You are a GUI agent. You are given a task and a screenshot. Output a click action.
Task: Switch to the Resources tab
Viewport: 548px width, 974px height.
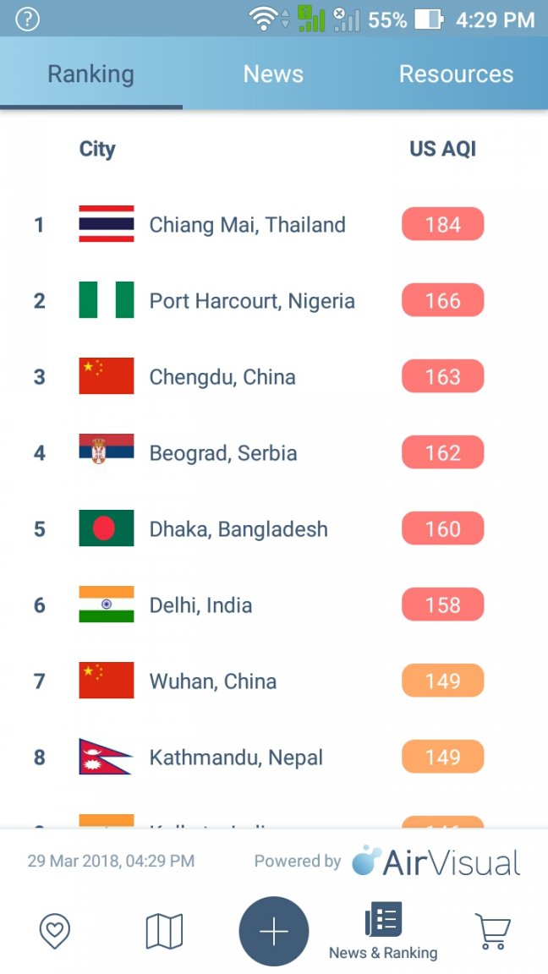[456, 74]
